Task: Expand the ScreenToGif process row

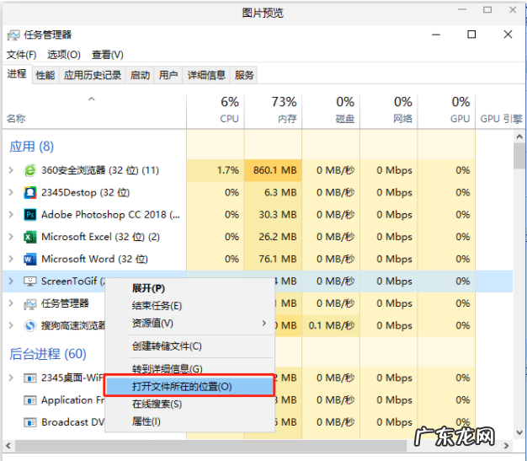Action: [x=11, y=281]
